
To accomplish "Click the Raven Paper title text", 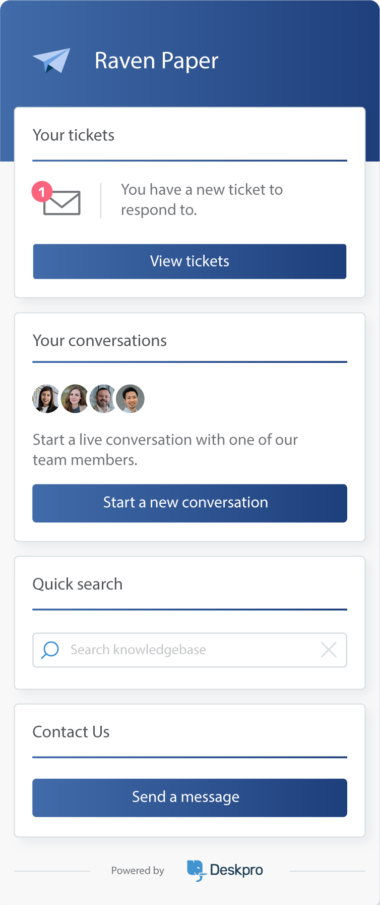I will point(156,61).
